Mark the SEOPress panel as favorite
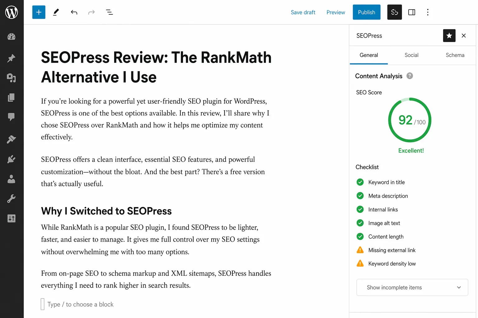Image resolution: width=478 pixels, height=318 pixels. (449, 35)
